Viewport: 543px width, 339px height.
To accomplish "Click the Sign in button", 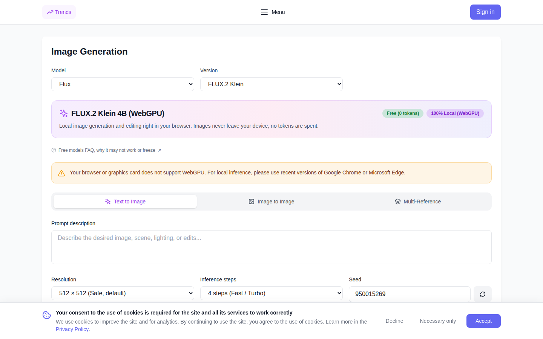I will click(485, 12).
